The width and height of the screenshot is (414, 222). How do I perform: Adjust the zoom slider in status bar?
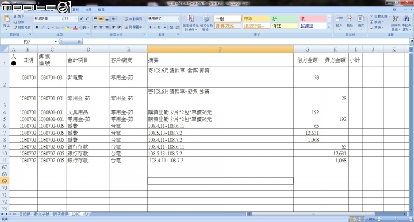tap(395, 219)
